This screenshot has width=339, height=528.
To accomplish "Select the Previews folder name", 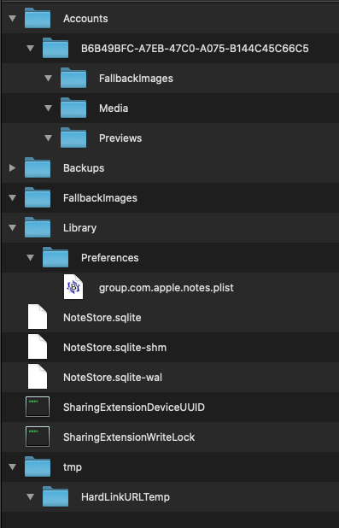I will [x=120, y=138].
